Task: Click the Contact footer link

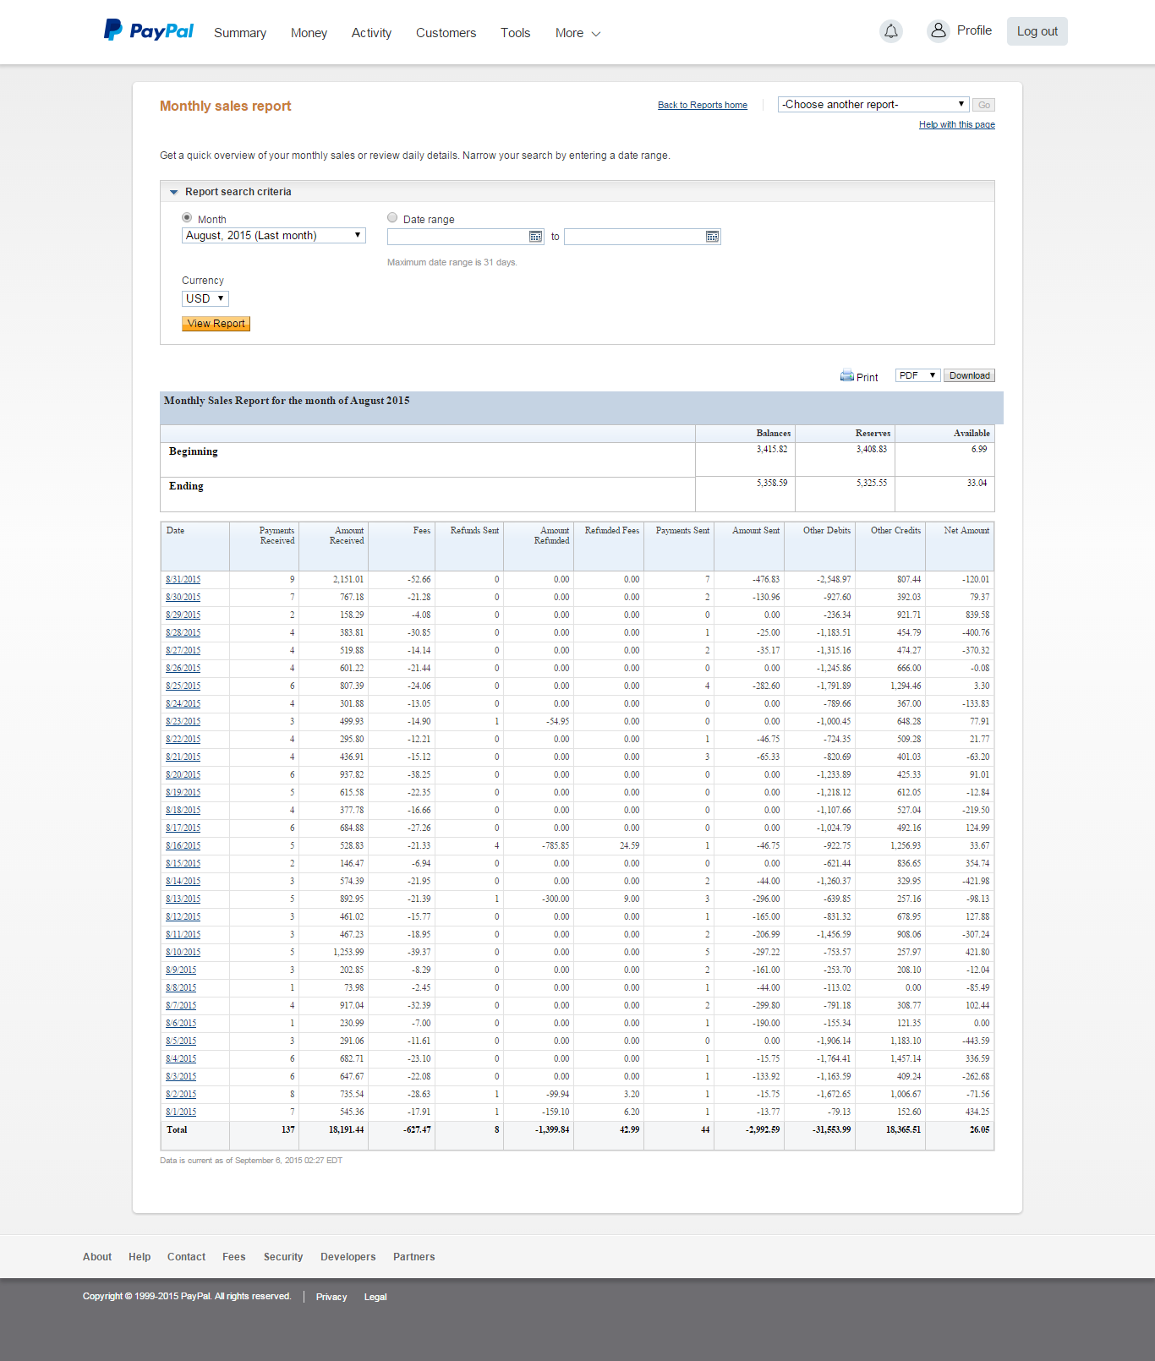Action: pos(186,1257)
